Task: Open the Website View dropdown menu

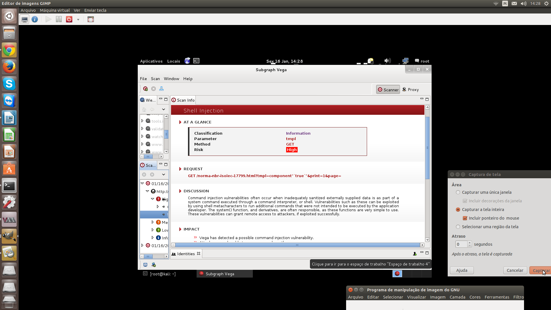Action: [164, 109]
